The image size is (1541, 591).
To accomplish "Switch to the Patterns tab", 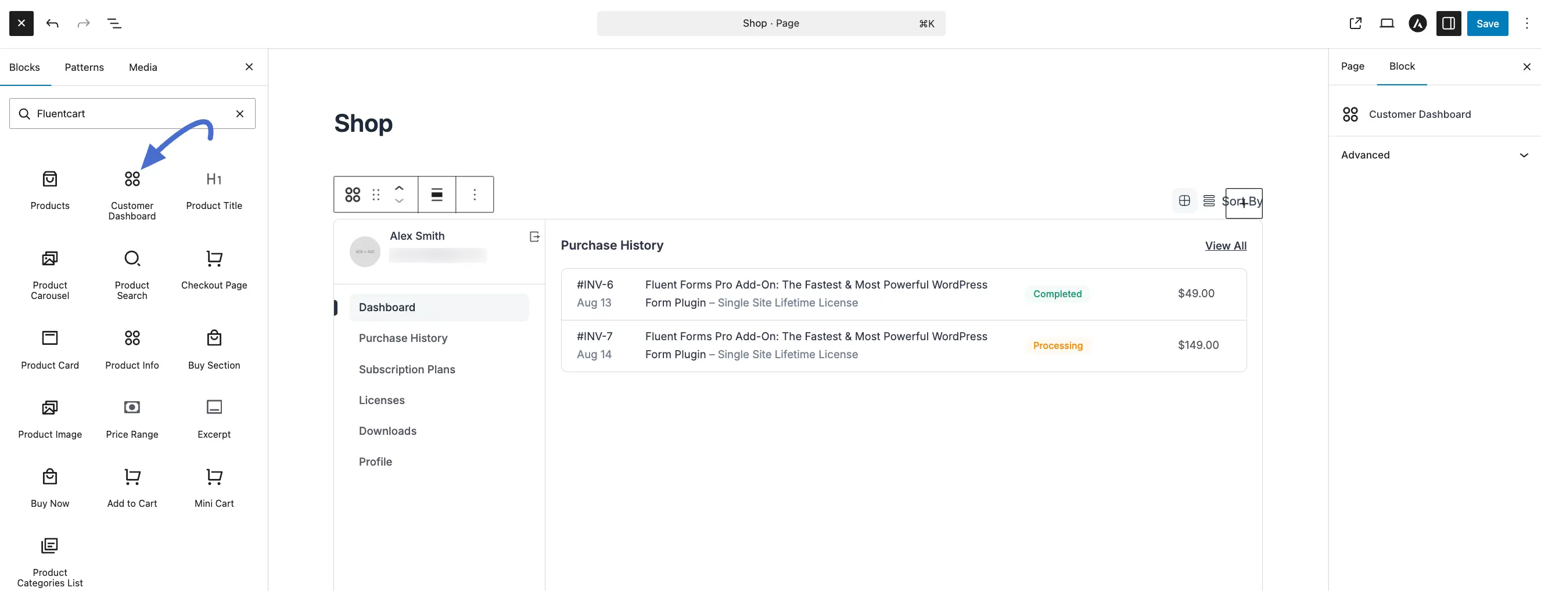I will click(x=84, y=67).
